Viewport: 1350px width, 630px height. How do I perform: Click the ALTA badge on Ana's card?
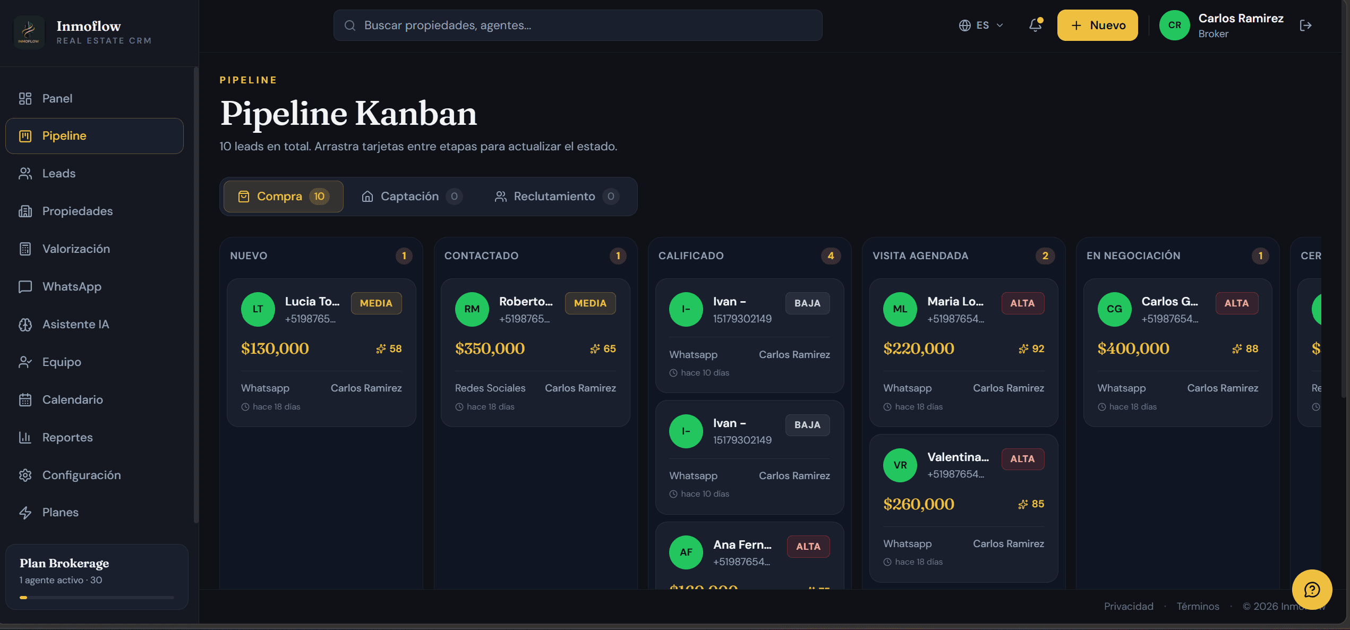808,547
